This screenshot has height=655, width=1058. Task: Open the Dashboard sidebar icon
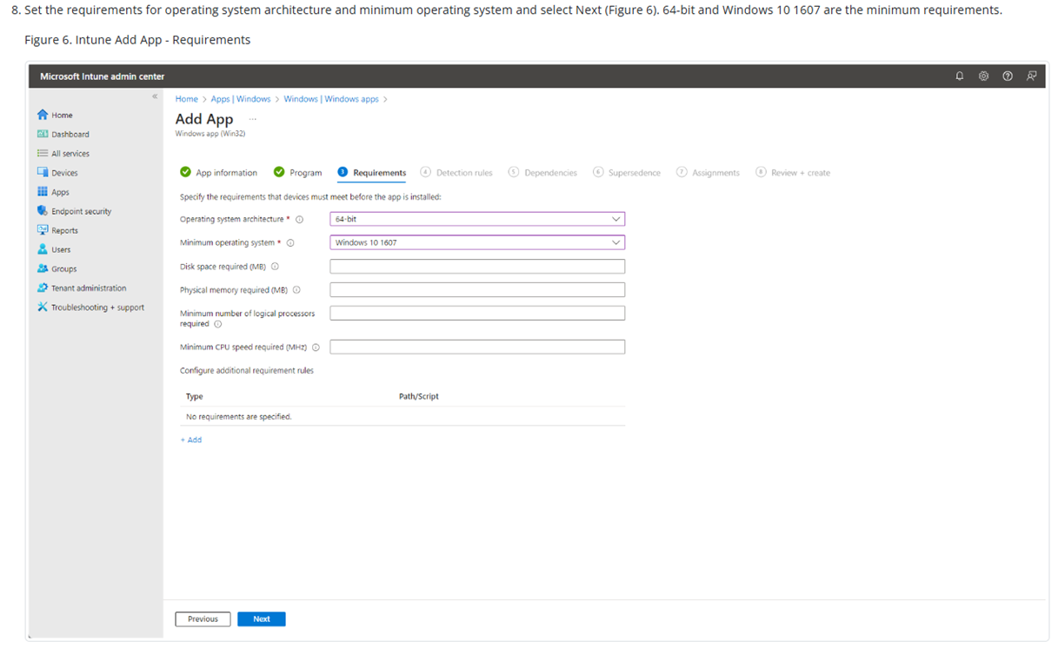point(43,135)
